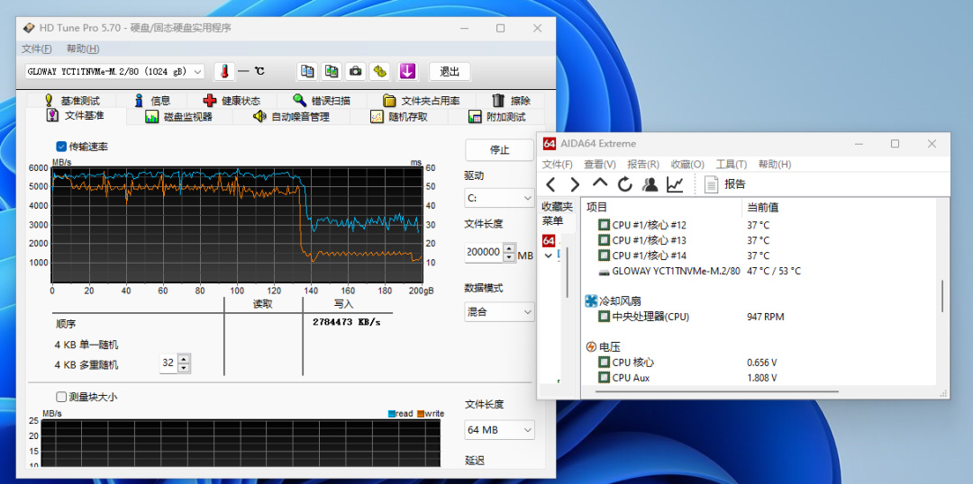Go forward with AIDA64's right arrow
This screenshot has height=484, width=973.
pyautogui.click(x=575, y=184)
